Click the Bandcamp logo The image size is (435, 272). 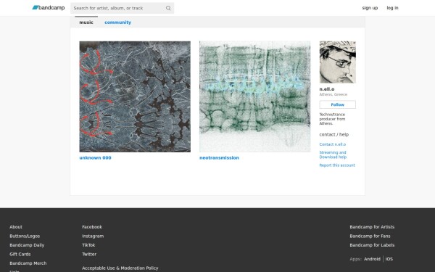49,8
